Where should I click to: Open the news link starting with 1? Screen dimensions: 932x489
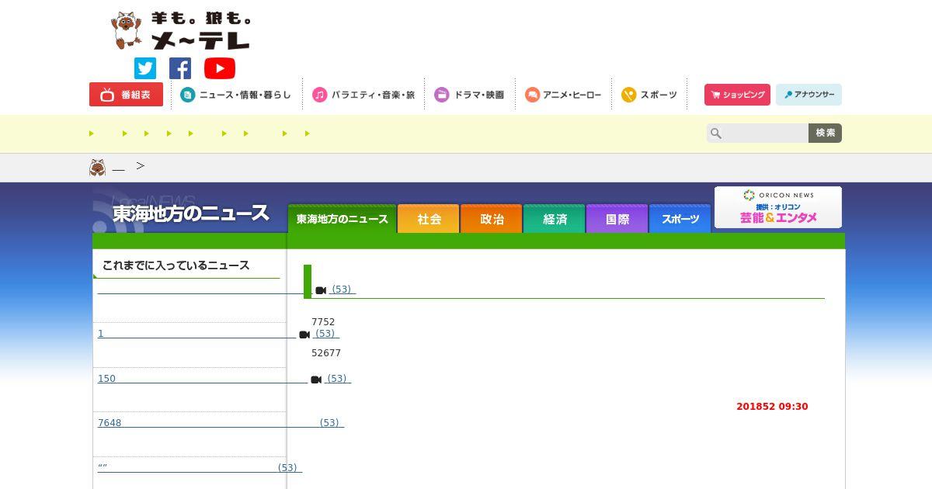click(218, 334)
